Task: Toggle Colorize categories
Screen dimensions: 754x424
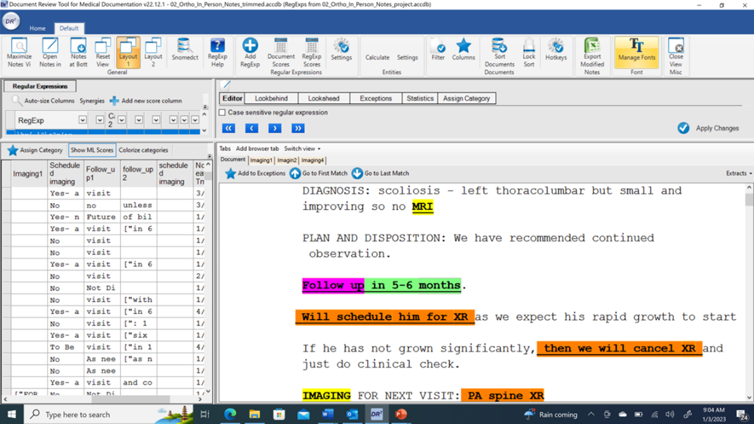Action: (x=144, y=150)
